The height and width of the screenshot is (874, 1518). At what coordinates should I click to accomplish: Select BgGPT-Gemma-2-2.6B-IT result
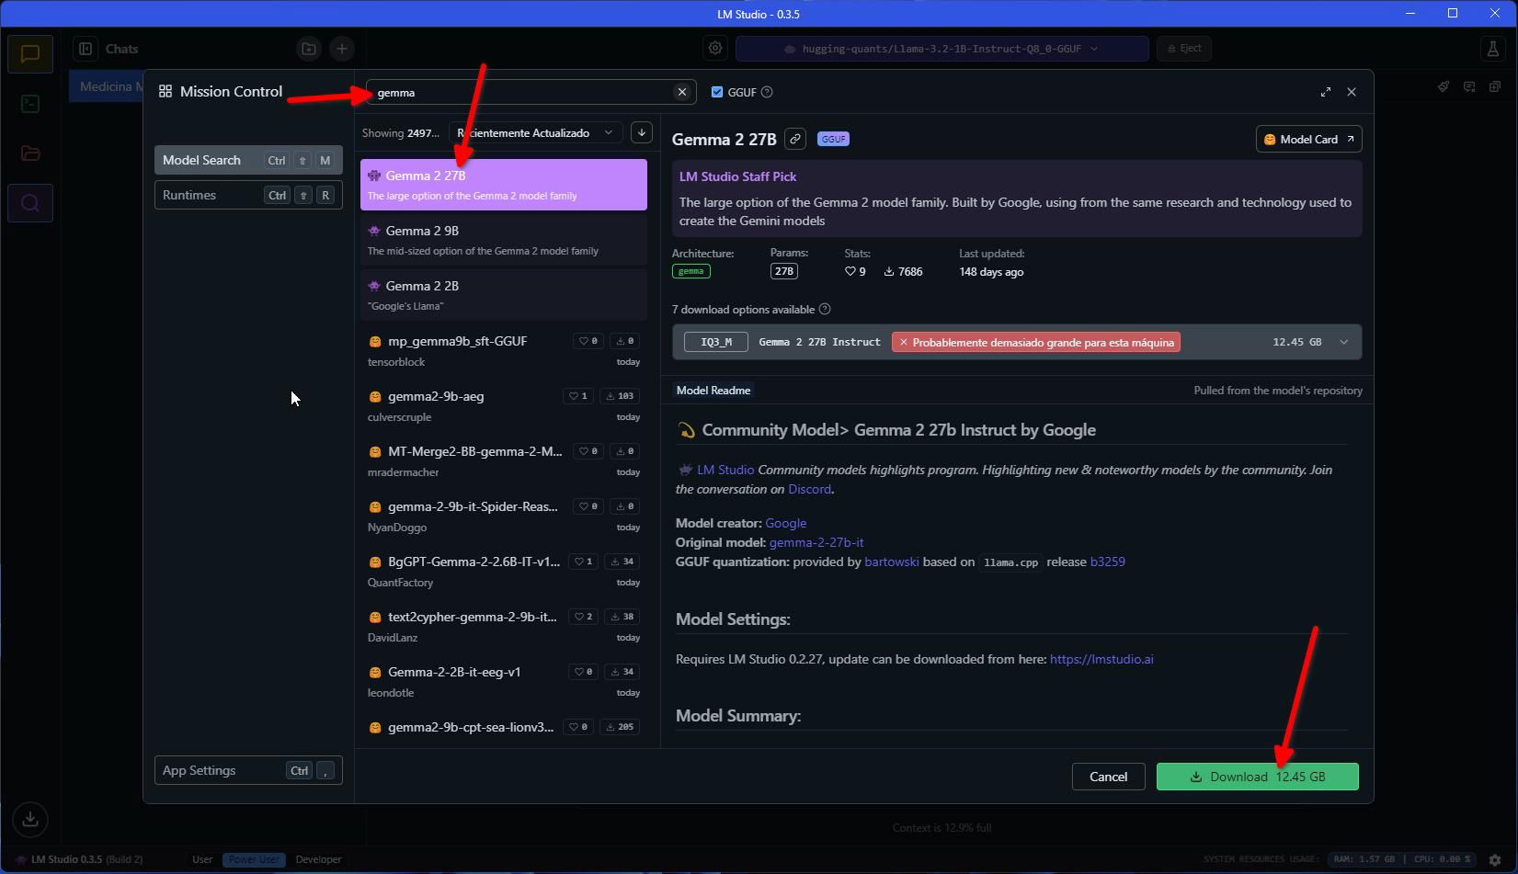504,571
